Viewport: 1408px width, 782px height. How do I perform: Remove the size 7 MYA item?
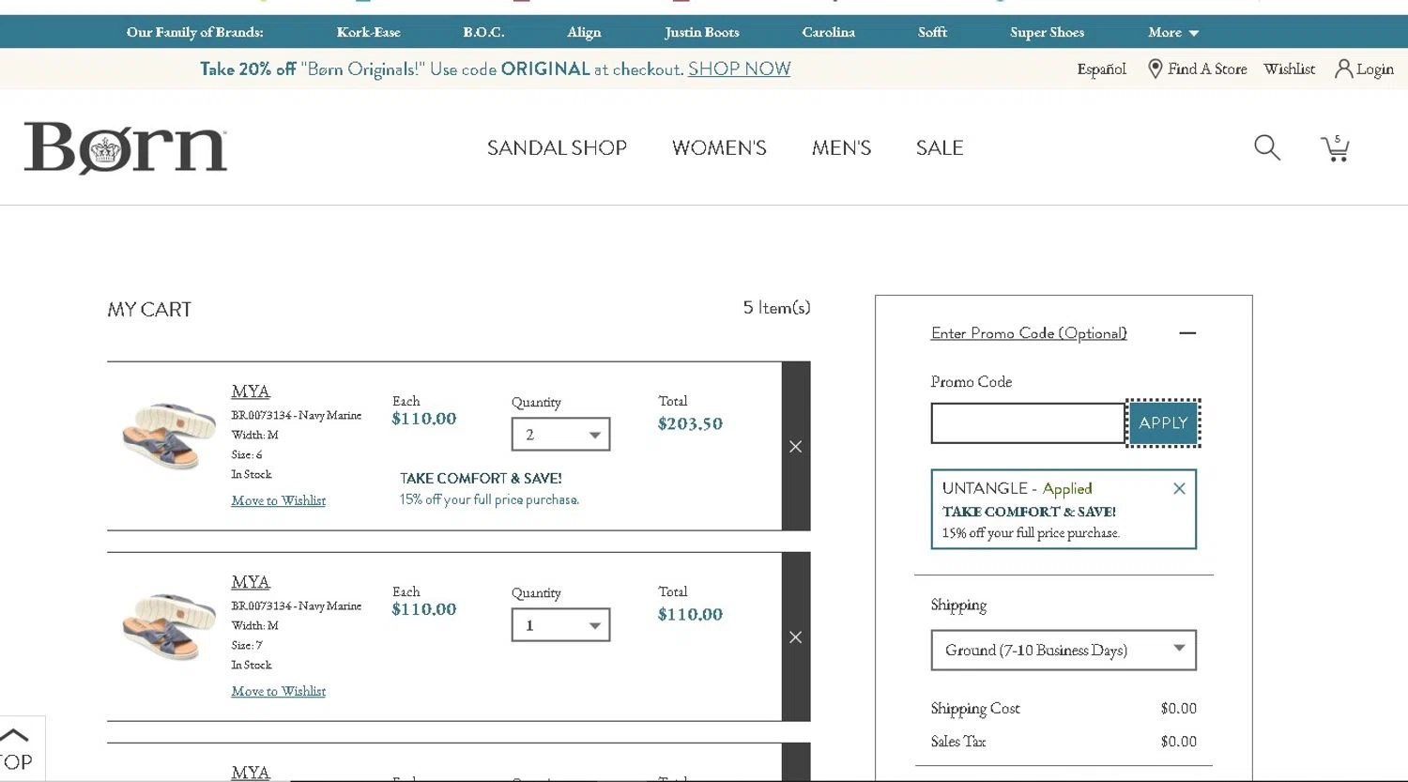point(796,637)
